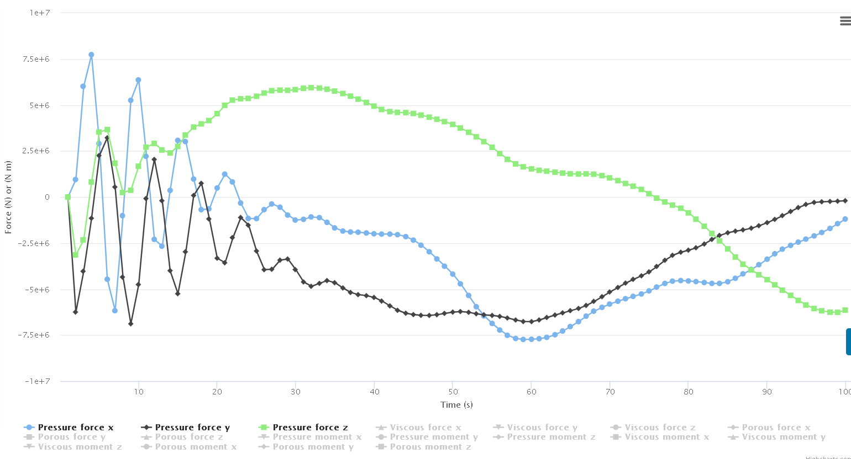The width and height of the screenshot is (851, 459).
Task: Open the chart context menu hamburger icon
Action: [845, 22]
